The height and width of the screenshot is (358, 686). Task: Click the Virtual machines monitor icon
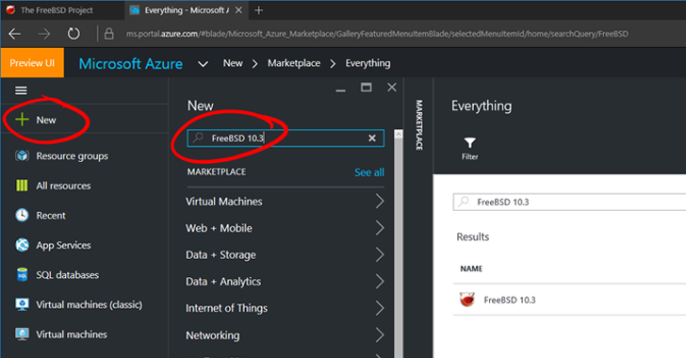(x=22, y=334)
